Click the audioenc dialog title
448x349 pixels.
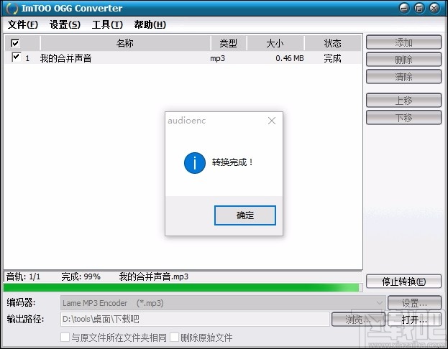186,121
